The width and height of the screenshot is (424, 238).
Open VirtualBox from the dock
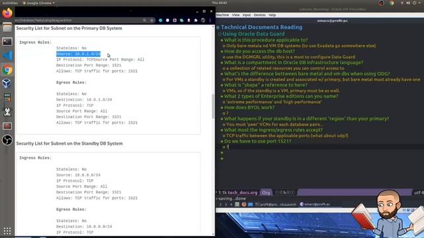coord(7,84)
